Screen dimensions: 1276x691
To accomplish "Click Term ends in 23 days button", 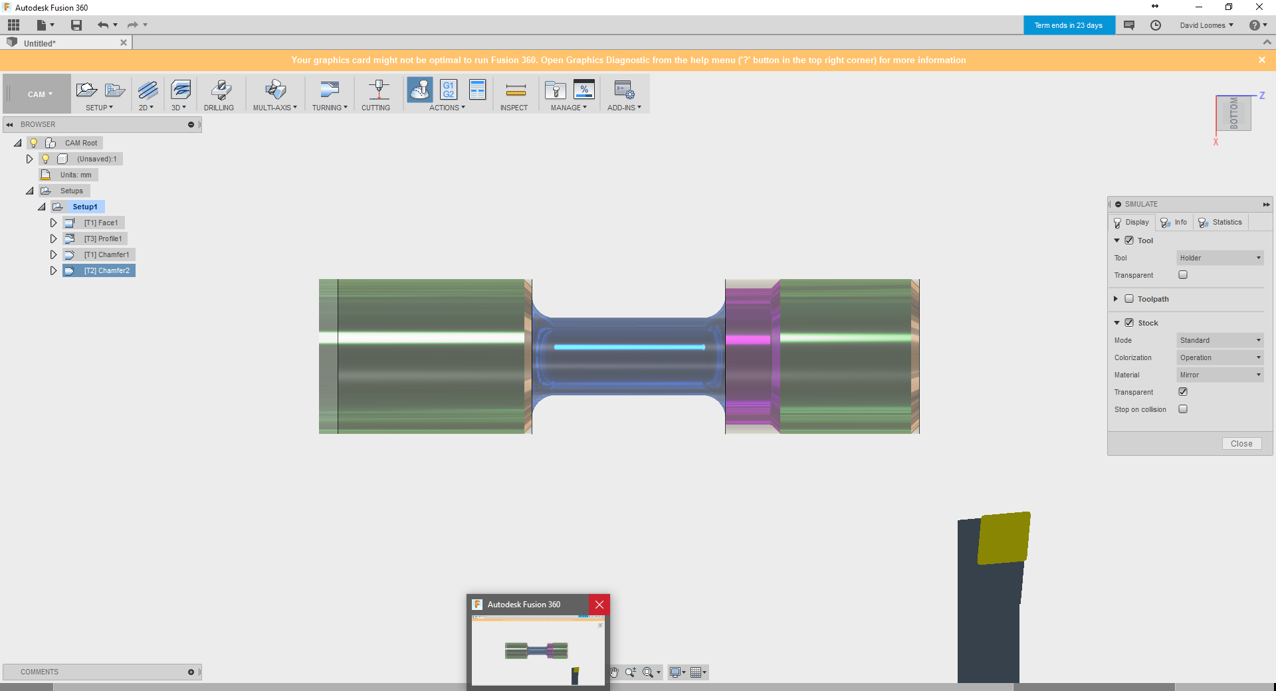I will tap(1069, 25).
